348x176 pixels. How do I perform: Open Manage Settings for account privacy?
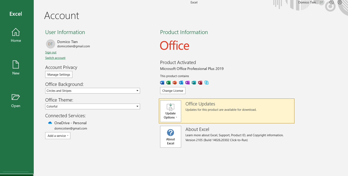pyautogui.click(x=59, y=75)
